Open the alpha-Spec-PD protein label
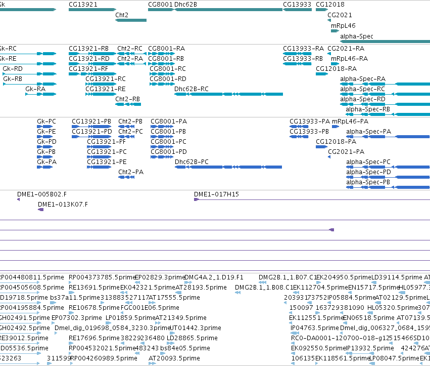 click(368, 172)
